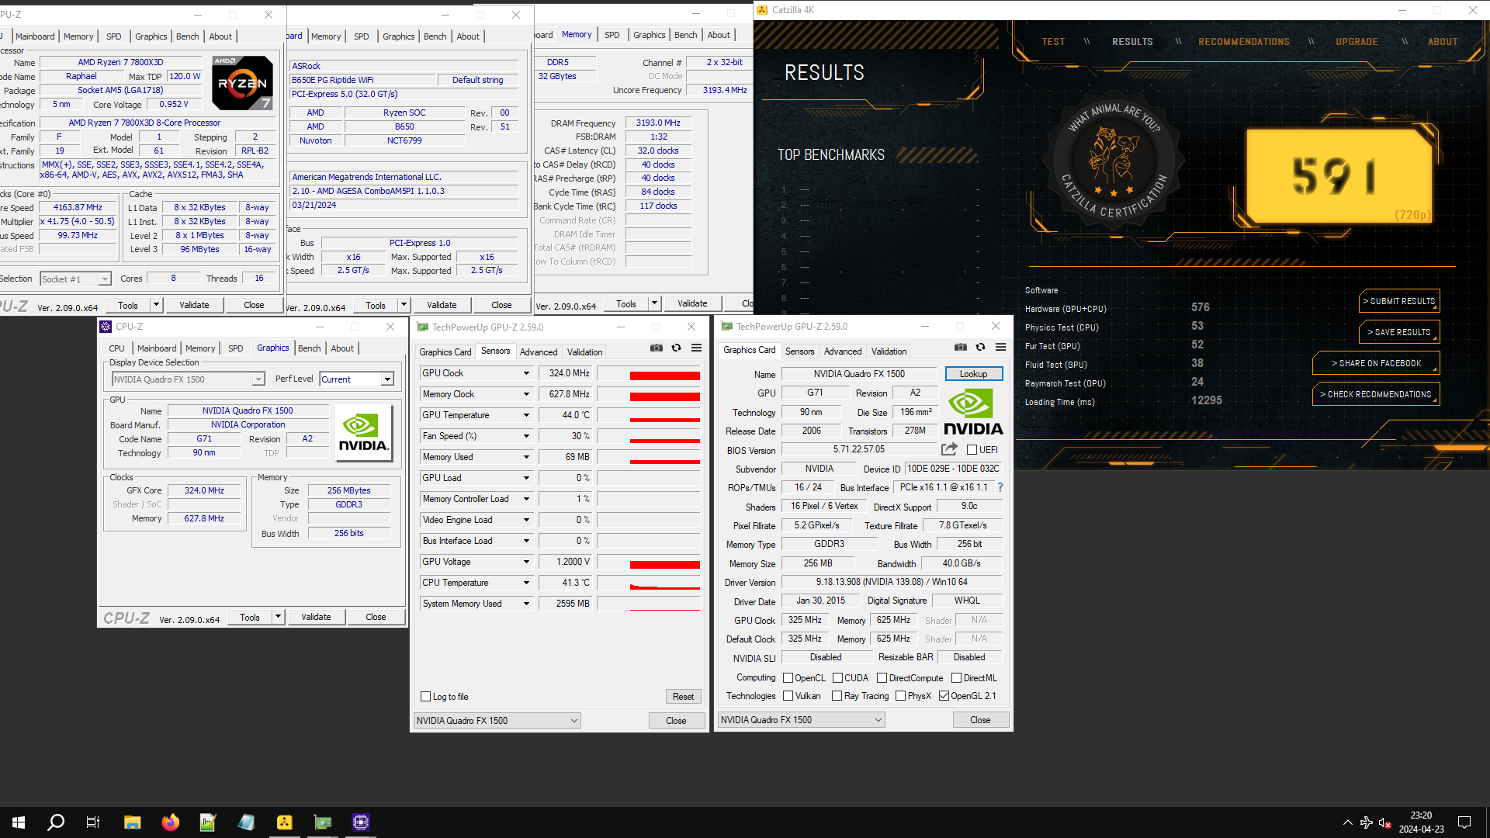Viewport: 1490px width, 838px height.
Task: Click the refresh icon in GPU-Z Graphics Card window
Action: [x=981, y=347]
